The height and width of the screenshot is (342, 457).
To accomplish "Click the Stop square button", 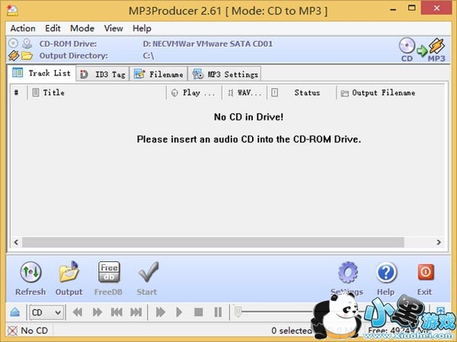I will pyautogui.click(x=199, y=312).
